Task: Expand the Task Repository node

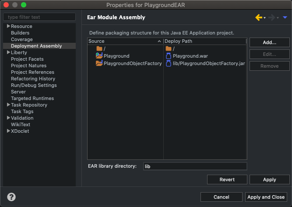Action: (x=8, y=105)
